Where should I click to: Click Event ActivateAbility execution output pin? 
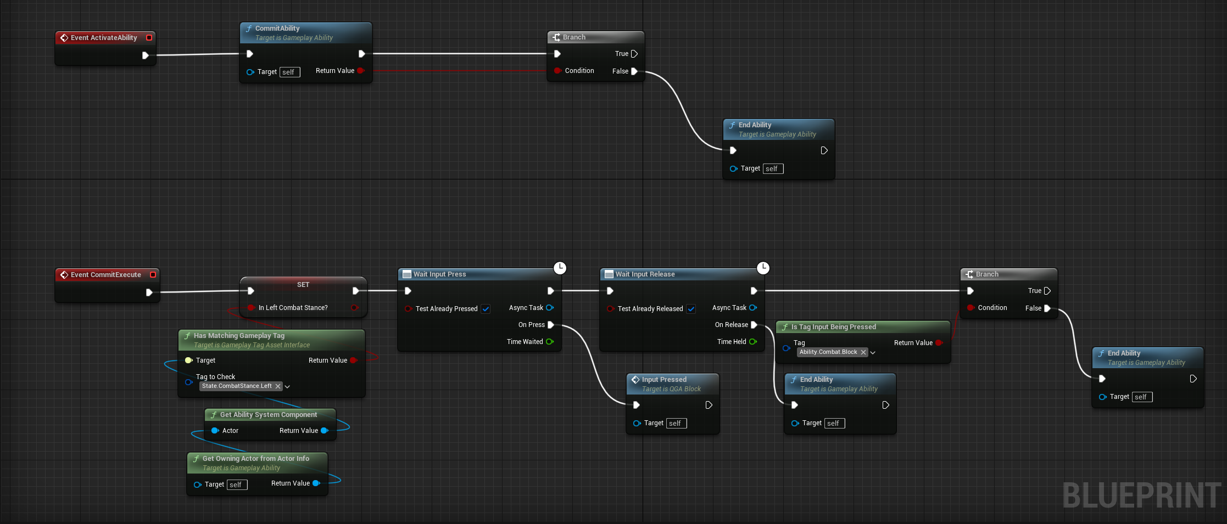point(146,55)
